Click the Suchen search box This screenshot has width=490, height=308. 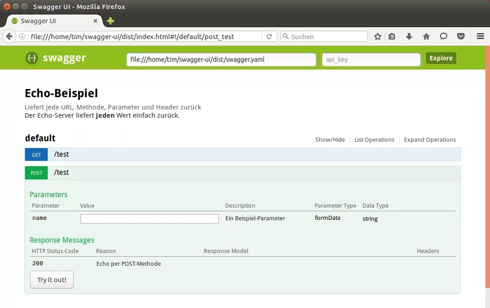click(324, 36)
